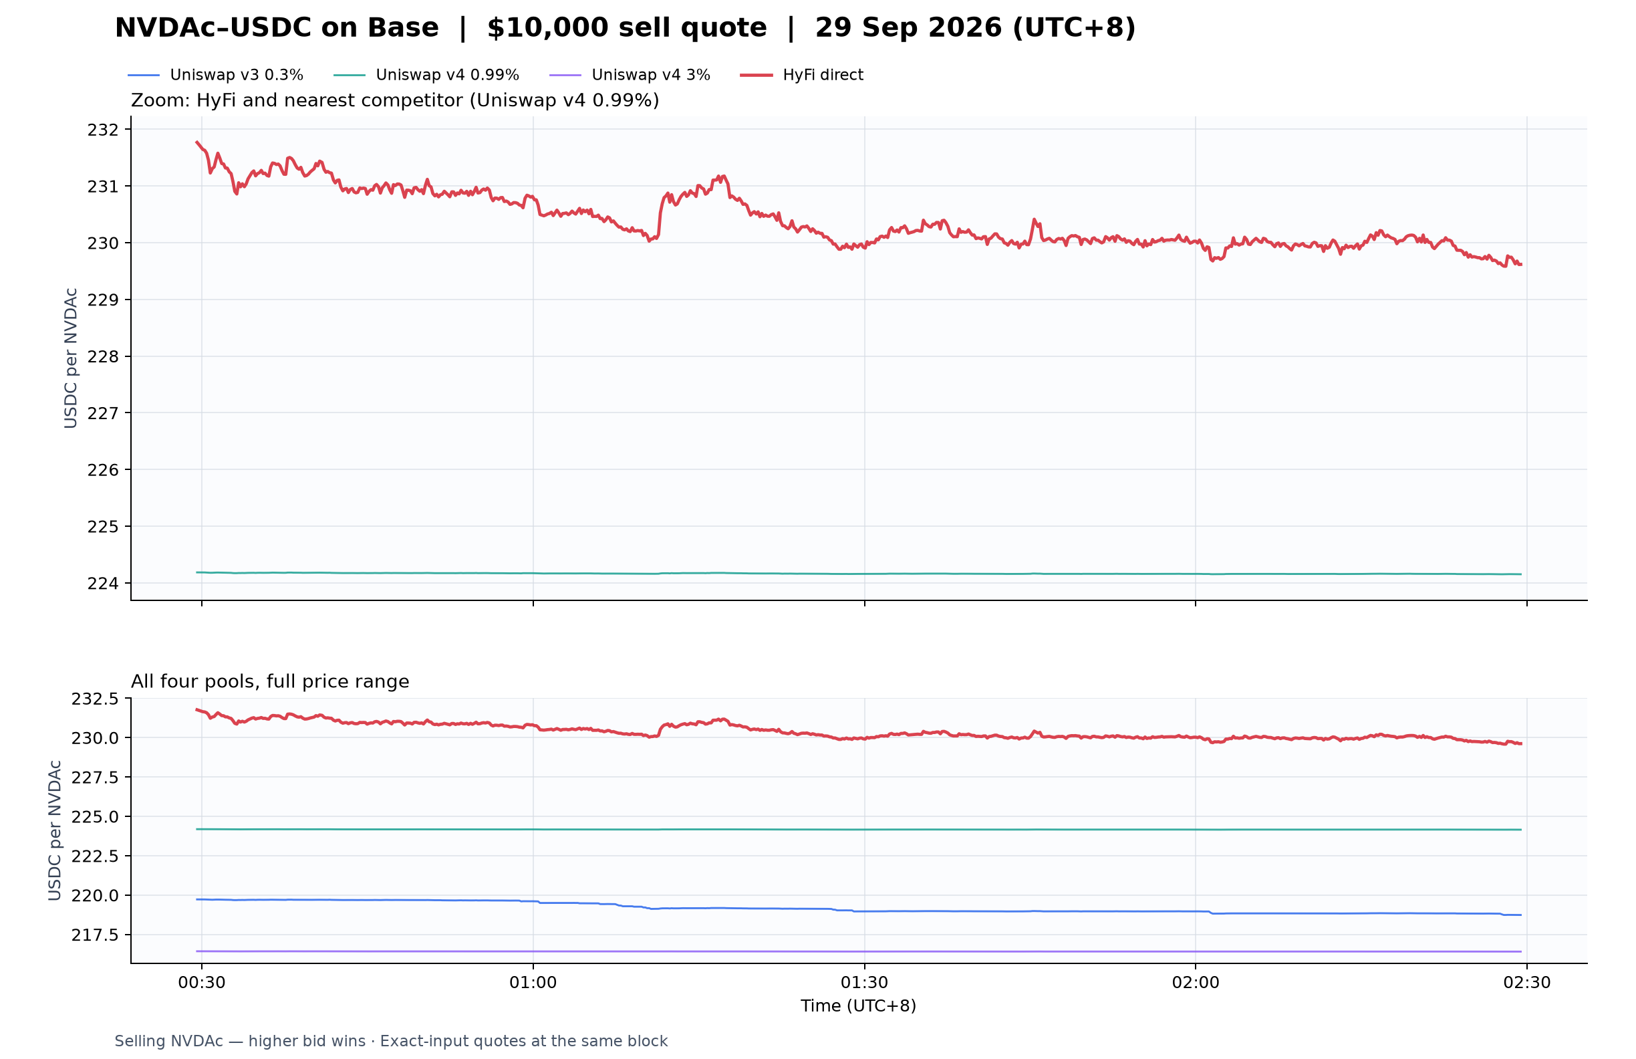The width and height of the screenshot is (1636, 1059).
Task: Click the 'USDC per NVDAc' label of the zoom chart
Action: [70, 358]
